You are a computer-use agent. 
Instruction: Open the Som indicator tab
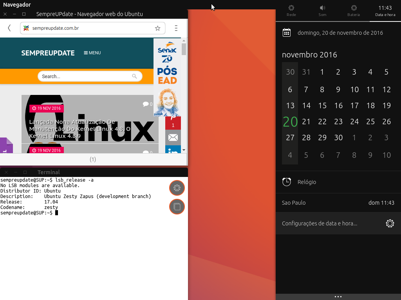[323, 11]
